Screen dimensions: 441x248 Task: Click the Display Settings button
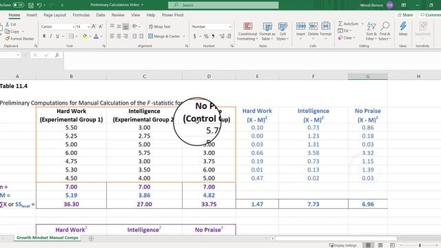pos(343,245)
